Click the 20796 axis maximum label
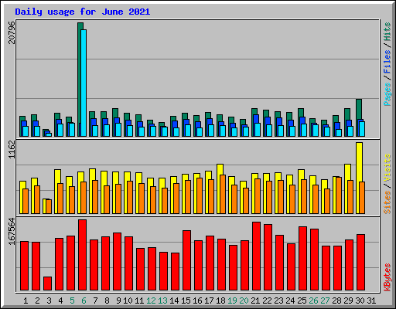This screenshot has width=396, height=309. pyautogui.click(x=12, y=32)
